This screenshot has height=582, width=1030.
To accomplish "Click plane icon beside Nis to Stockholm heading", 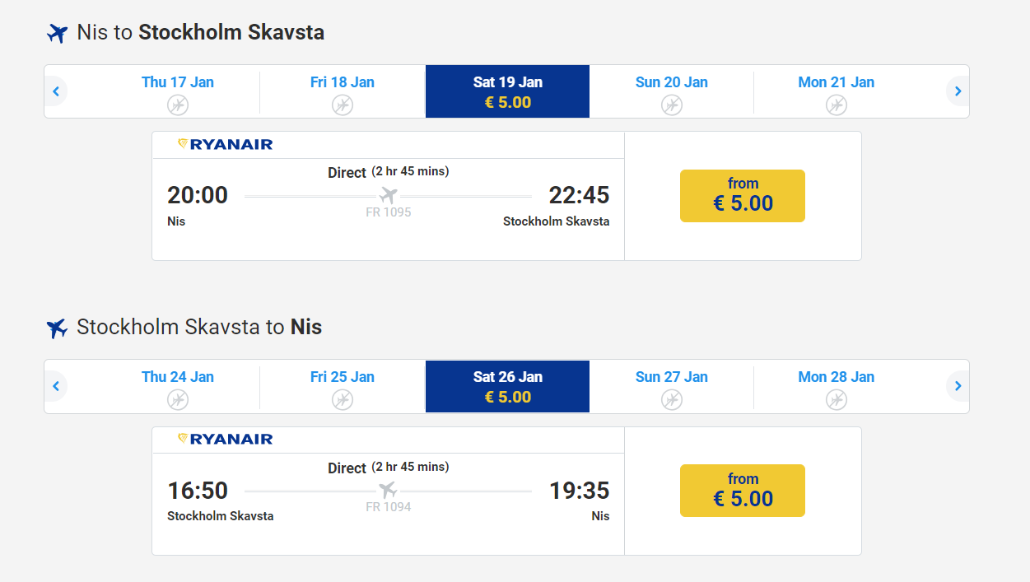I will click(57, 34).
